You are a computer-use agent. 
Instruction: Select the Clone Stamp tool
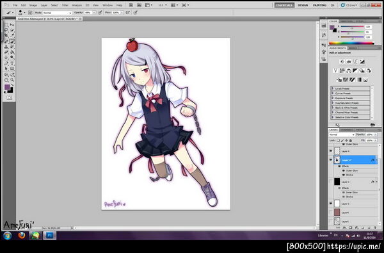(x=6, y=47)
